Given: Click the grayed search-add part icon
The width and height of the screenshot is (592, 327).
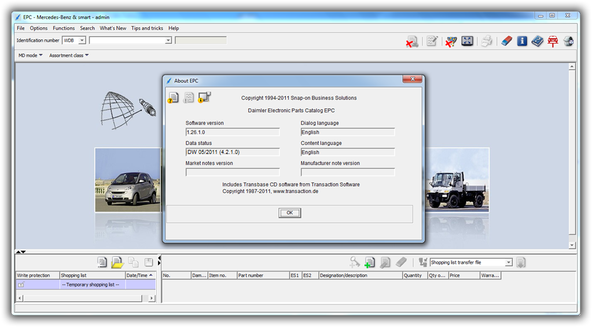Looking at the screenshot, I should pyautogui.click(x=355, y=262).
